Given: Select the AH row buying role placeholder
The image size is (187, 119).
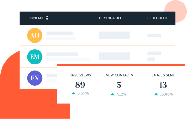Looking at the screenshot, I should [114, 35].
